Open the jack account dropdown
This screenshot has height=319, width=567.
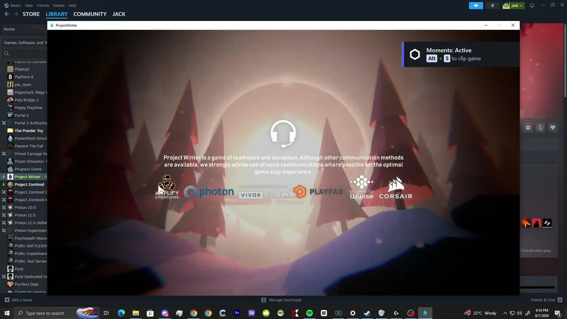click(513, 5)
